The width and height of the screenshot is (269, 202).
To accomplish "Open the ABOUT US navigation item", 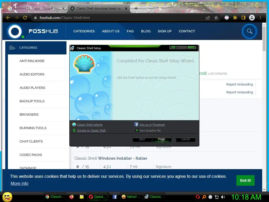I will click(x=111, y=31).
